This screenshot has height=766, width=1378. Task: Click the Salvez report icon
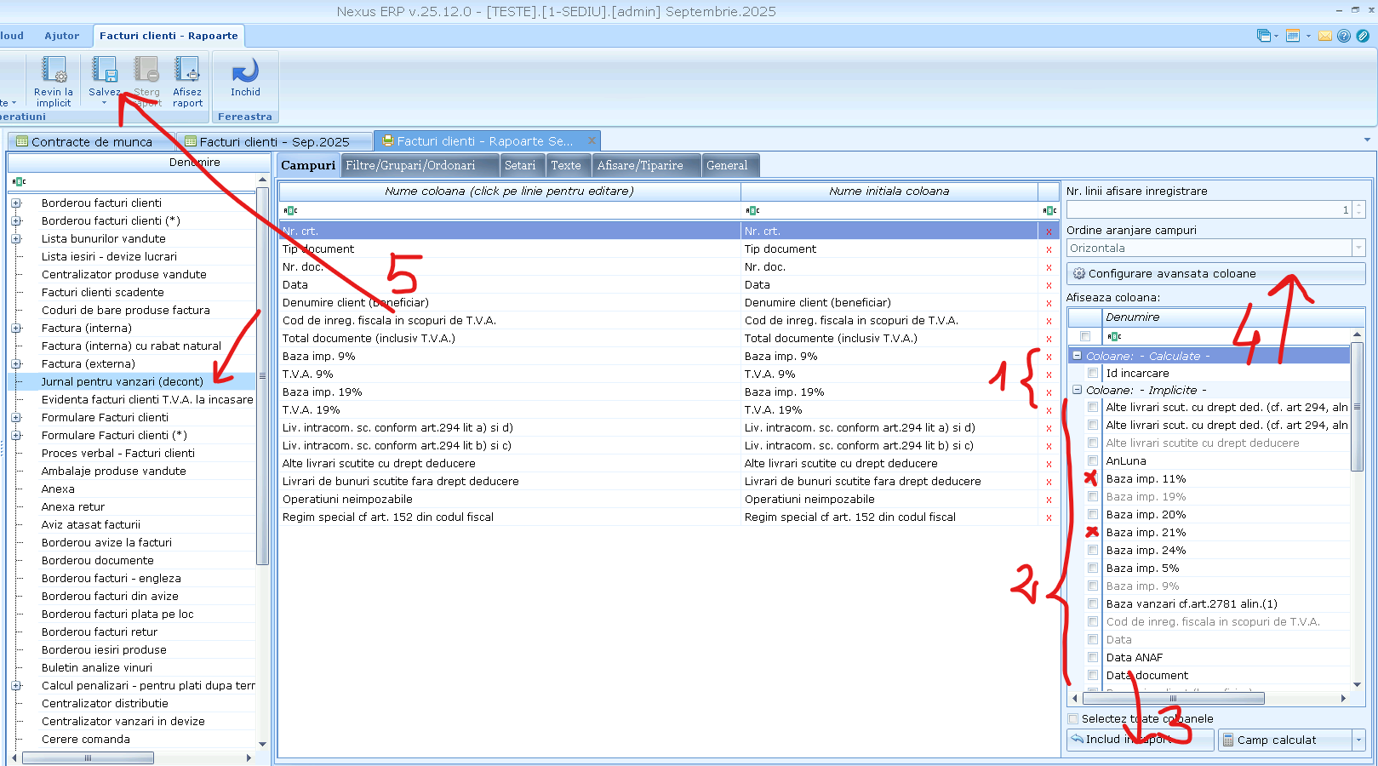[x=105, y=71]
